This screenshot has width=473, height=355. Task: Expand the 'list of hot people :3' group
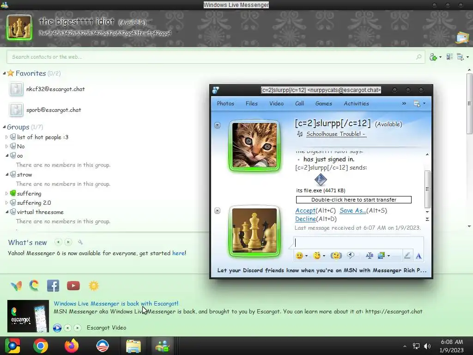6,137
